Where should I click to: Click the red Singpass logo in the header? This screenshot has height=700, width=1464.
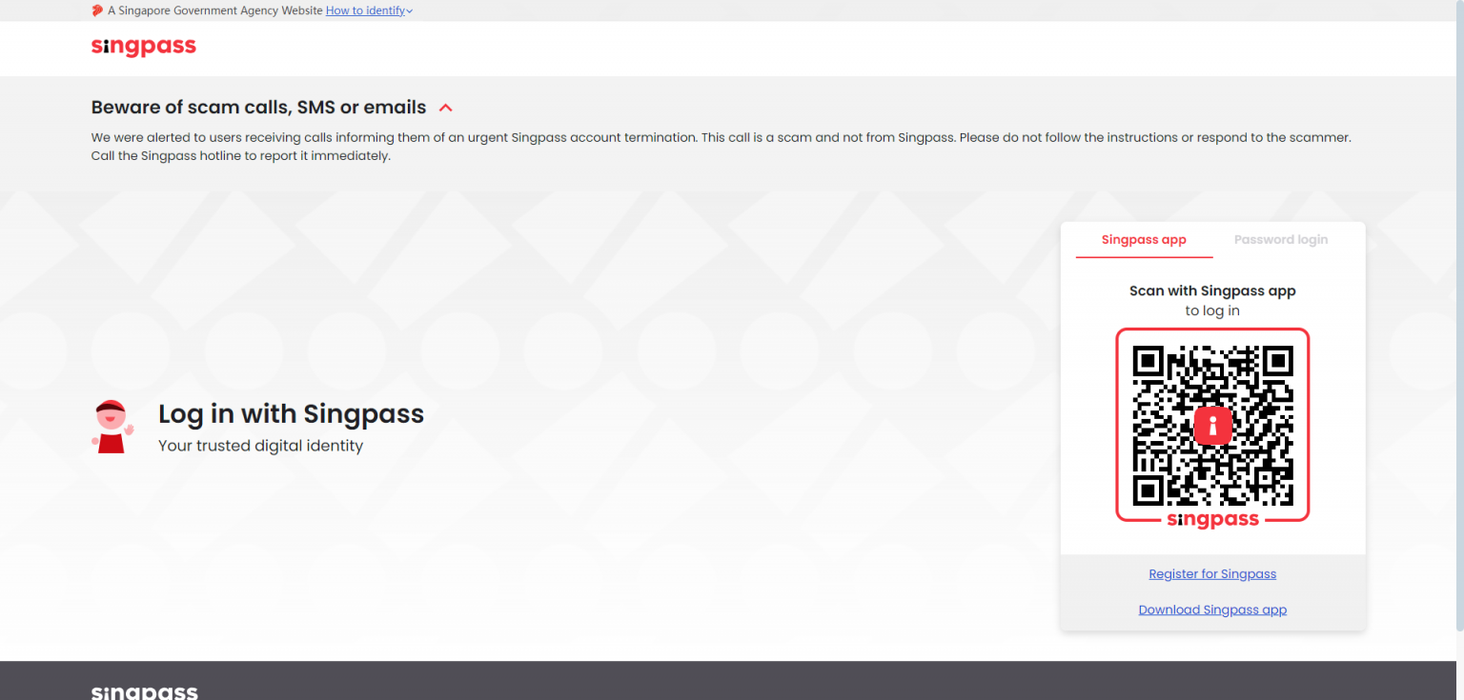143,47
